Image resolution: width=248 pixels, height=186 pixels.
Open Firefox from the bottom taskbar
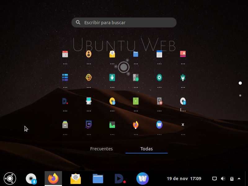(53, 178)
